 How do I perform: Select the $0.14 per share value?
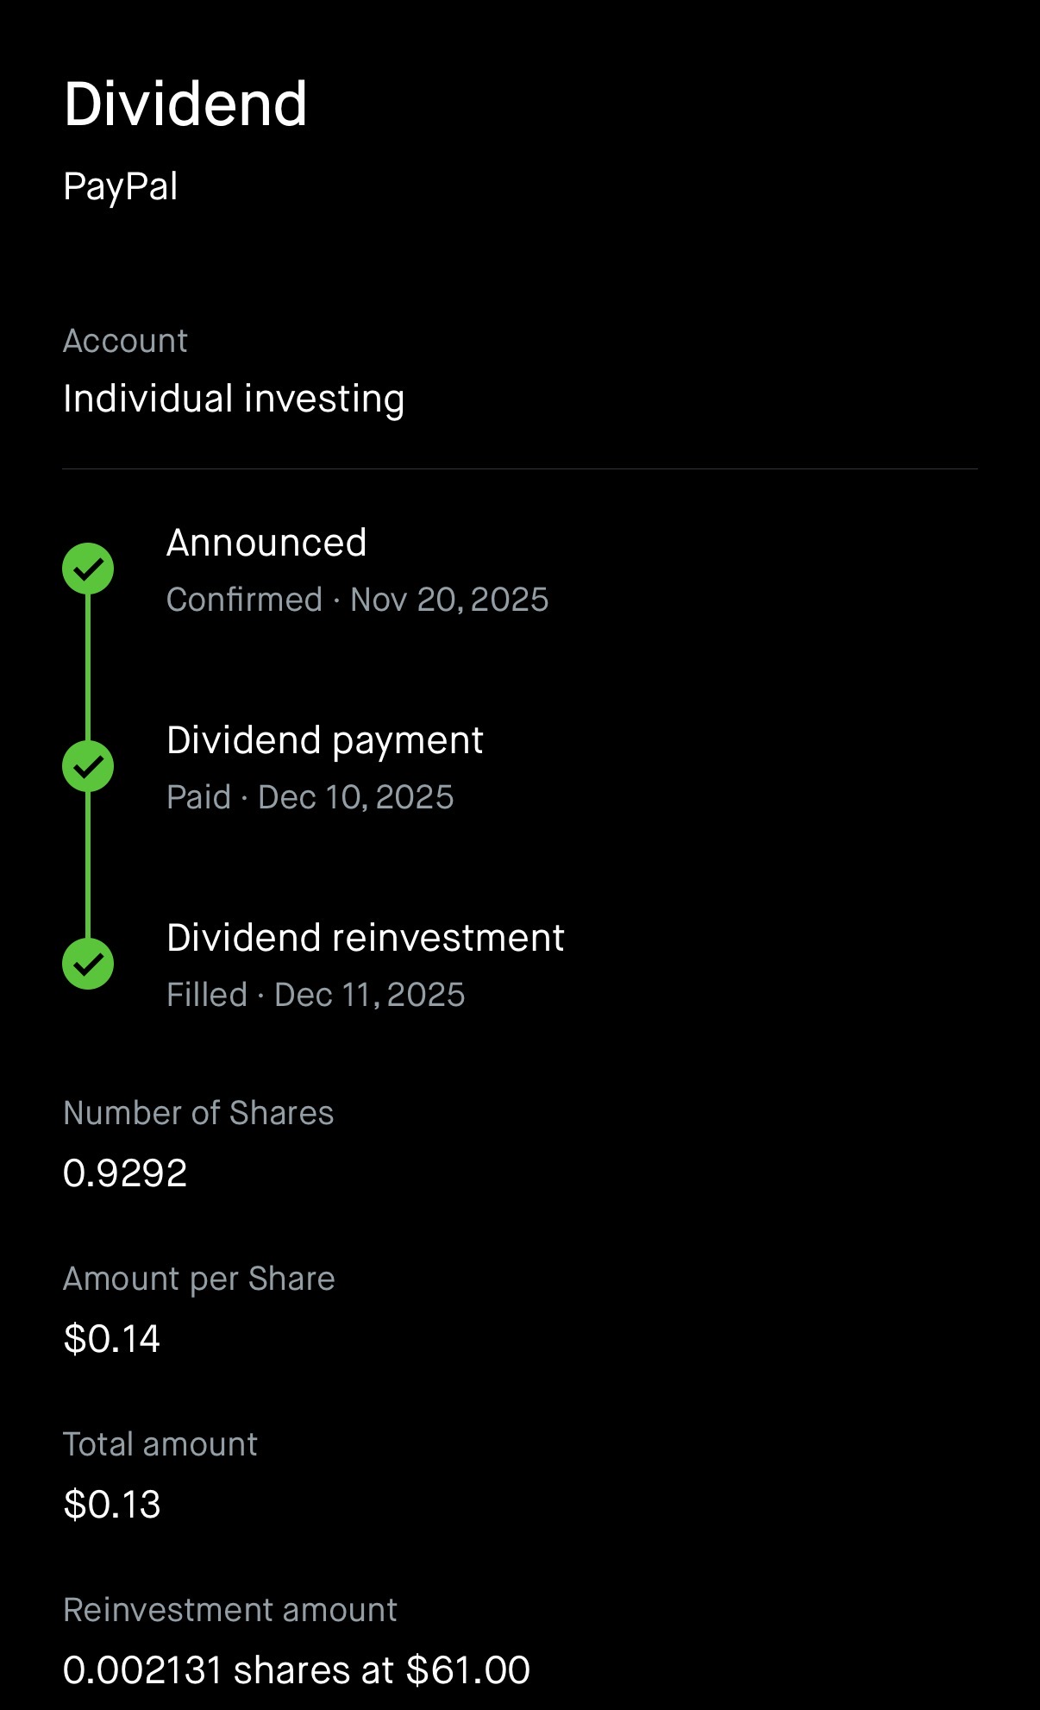tap(112, 1339)
